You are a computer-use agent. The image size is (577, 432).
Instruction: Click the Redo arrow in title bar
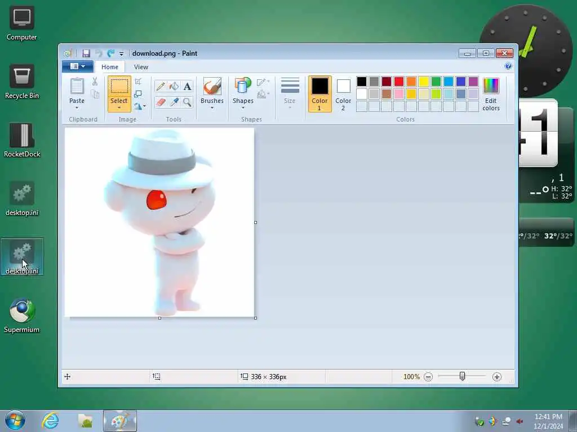[110, 53]
